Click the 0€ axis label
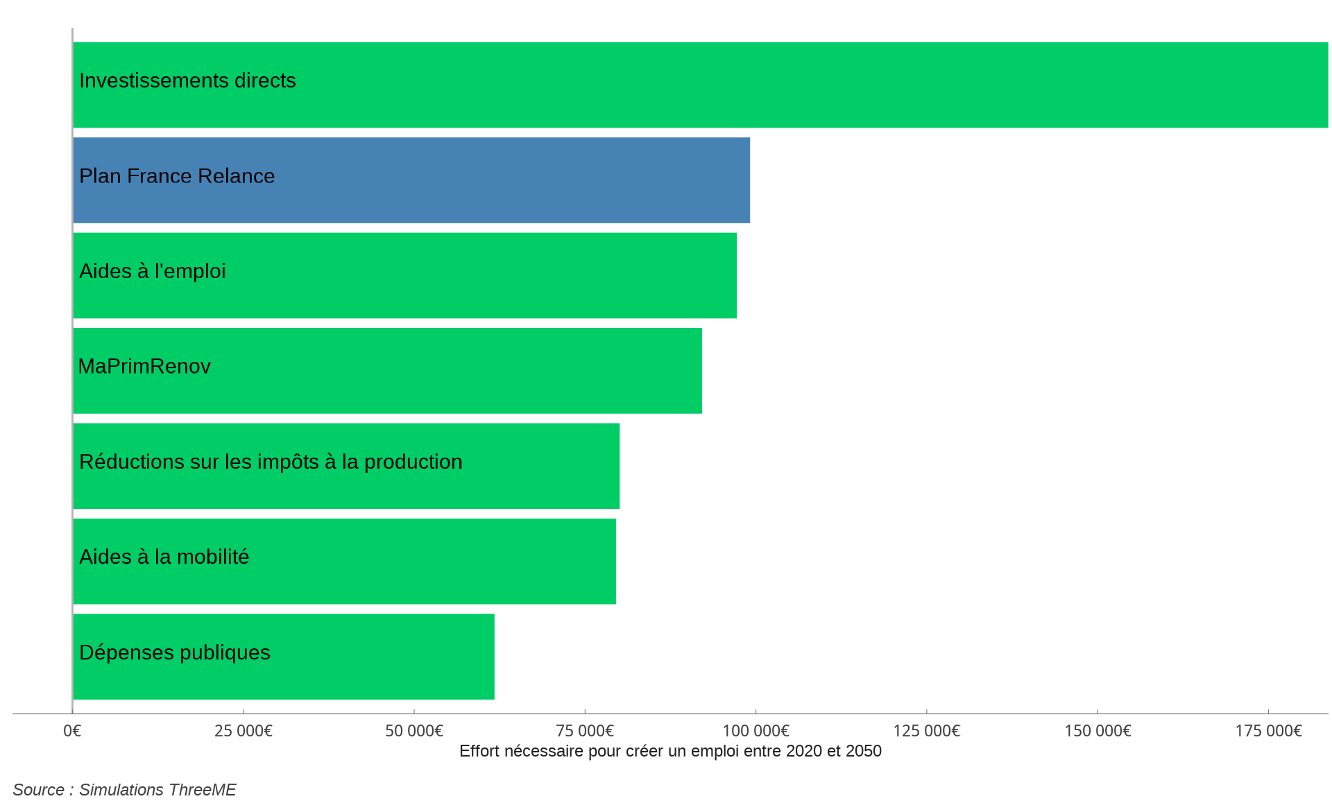This screenshot has height=812, width=1332. (72, 731)
